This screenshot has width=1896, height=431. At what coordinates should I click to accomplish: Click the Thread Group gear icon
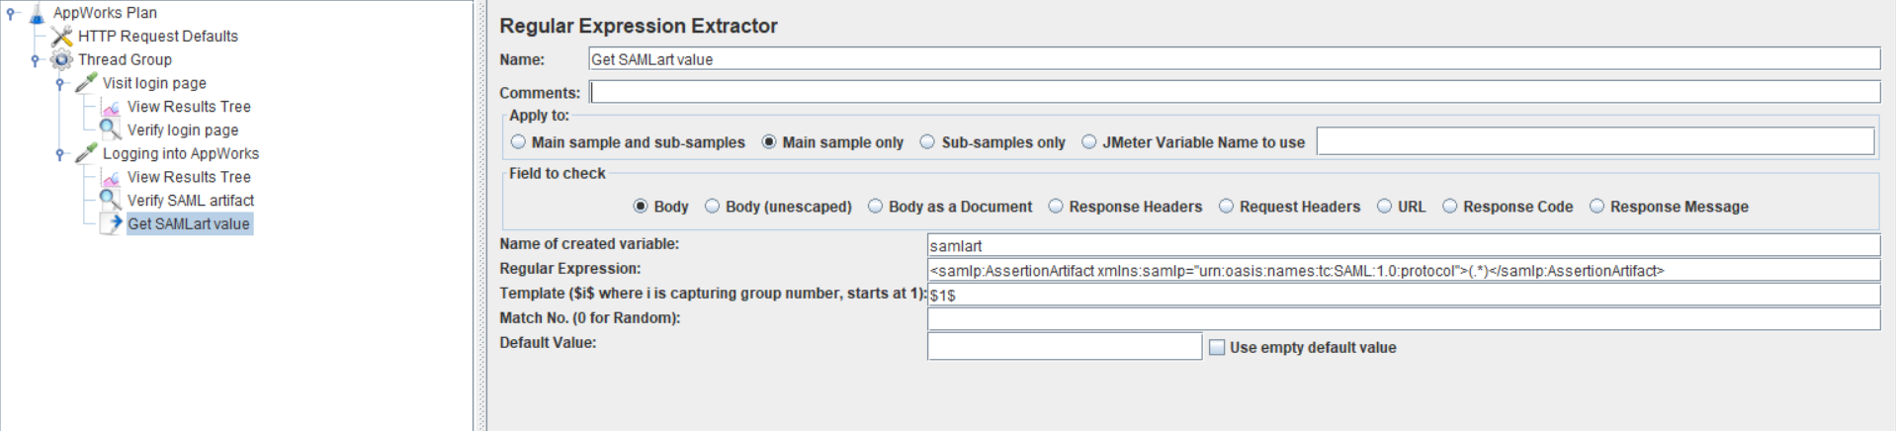click(x=61, y=59)
